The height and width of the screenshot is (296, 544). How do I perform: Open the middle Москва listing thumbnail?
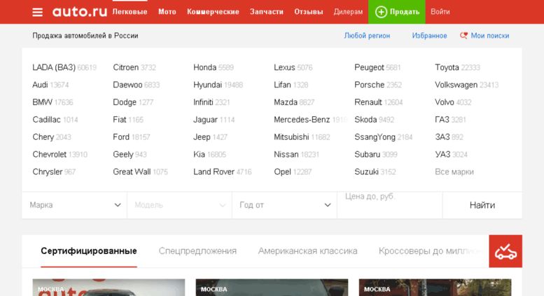[x=272, y=288]
